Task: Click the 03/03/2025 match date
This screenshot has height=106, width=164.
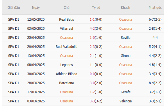Action: tap(36, 101)
